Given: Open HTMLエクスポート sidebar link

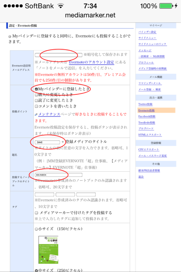Looking at the screenshot, I should point(150,135).
